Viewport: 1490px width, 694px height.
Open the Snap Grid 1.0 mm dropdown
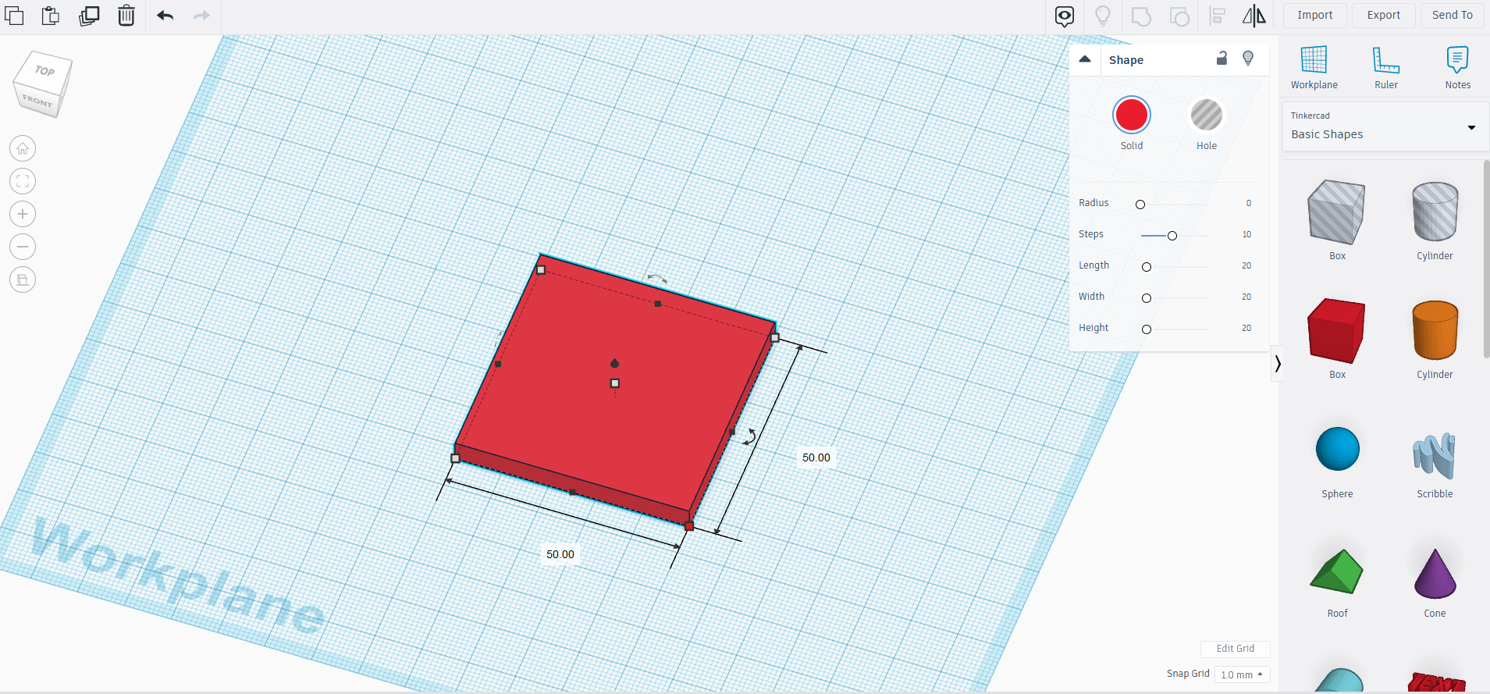tap(1242, 674)
